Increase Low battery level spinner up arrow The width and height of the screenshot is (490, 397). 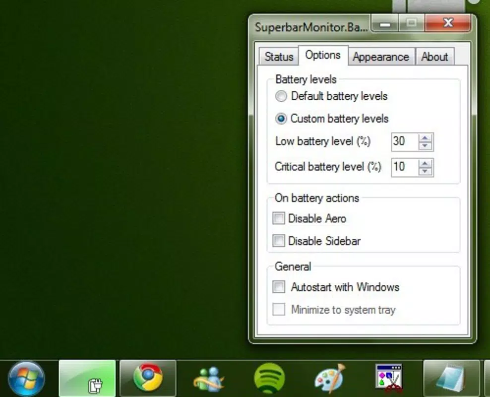click(425, 138)
